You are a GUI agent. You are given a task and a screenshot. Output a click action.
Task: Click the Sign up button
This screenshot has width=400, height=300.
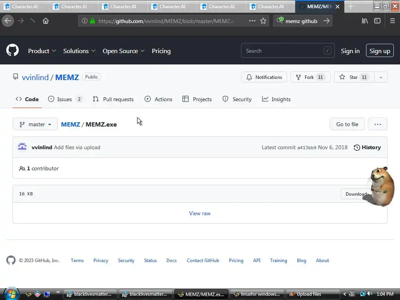380,51
